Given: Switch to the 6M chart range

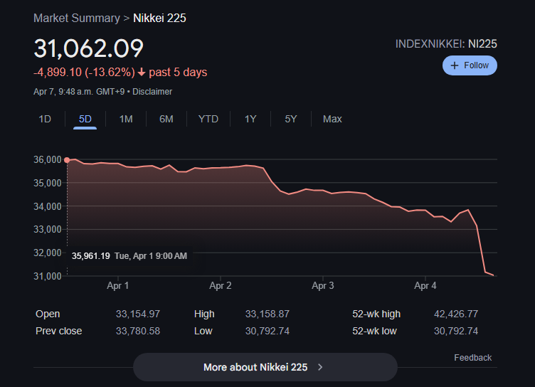Looking at the screenshot, I should [x=166, y=119].
